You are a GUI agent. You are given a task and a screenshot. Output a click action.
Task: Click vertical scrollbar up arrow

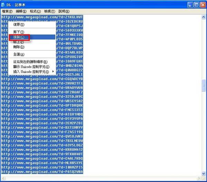click(204, 17)
